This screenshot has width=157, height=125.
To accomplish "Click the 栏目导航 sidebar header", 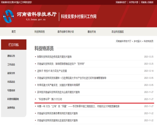I will [14, 45].
